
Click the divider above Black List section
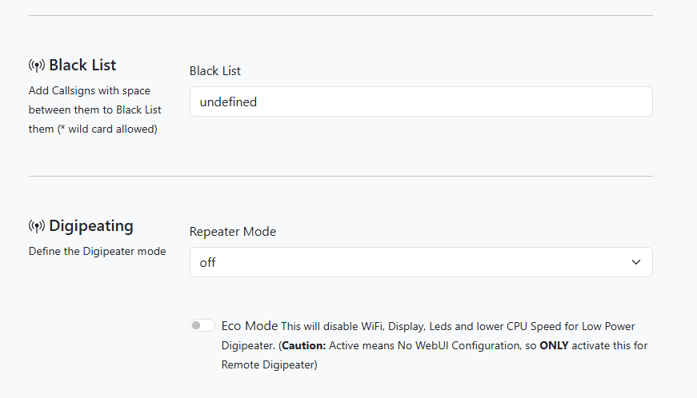tap(340, 15)
